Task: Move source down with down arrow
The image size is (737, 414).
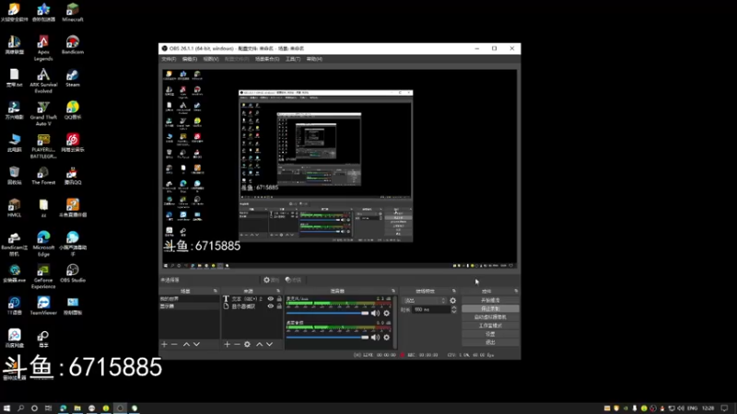Action: [x=269, y=344]
